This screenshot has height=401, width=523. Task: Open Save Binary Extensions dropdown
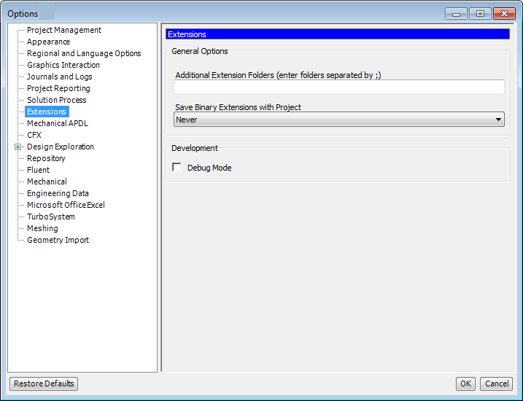(339, 120)
